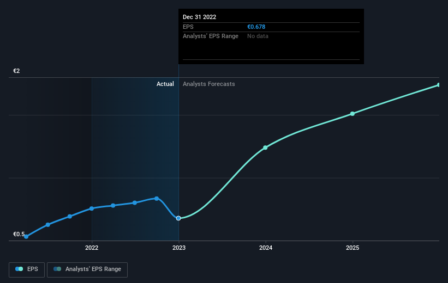
Task: Click the €2 y-axis label
Action: click(x=16, y=71)
